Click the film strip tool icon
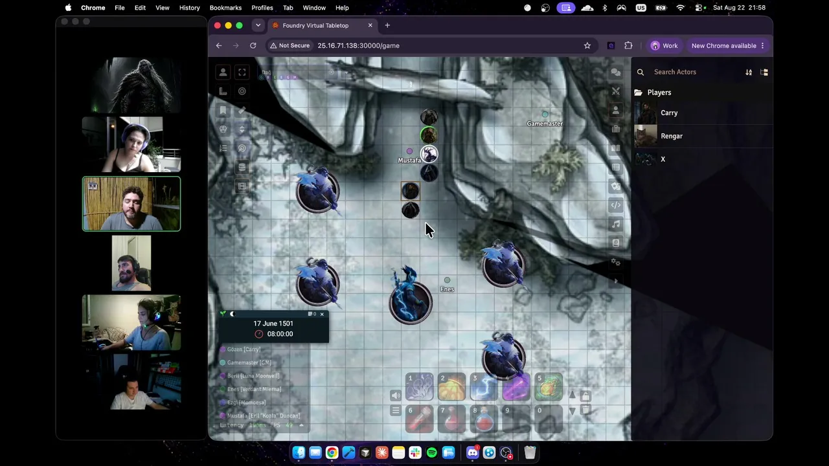This screenshot has width=829, height=466. click(242, 186)
